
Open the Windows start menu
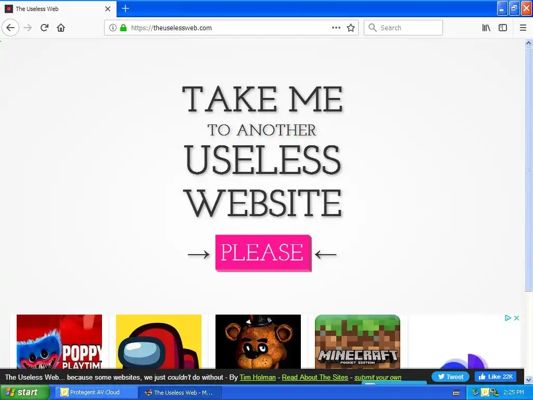24,392
